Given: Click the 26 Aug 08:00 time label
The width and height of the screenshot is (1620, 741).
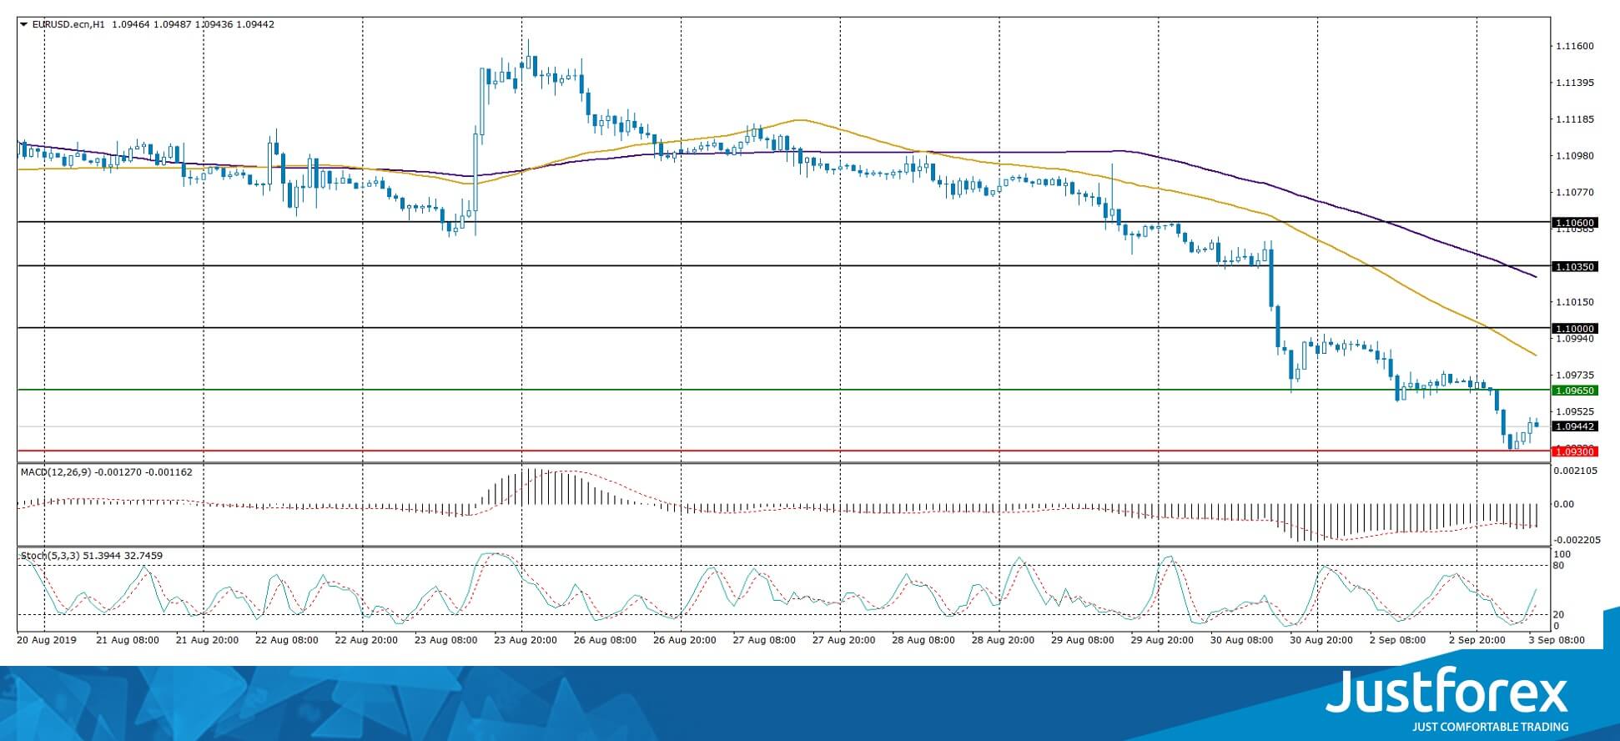Looking at the screenshot, I should (605, 640).
